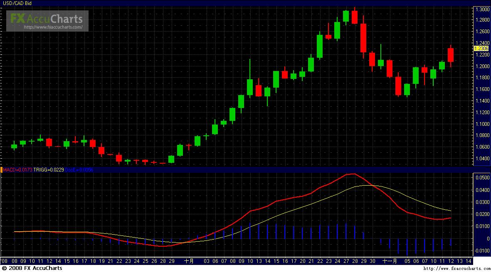Click the 0.0400 MACD axis label
The height and width of the screenshot is (272, 491).
tap(482, 190)
